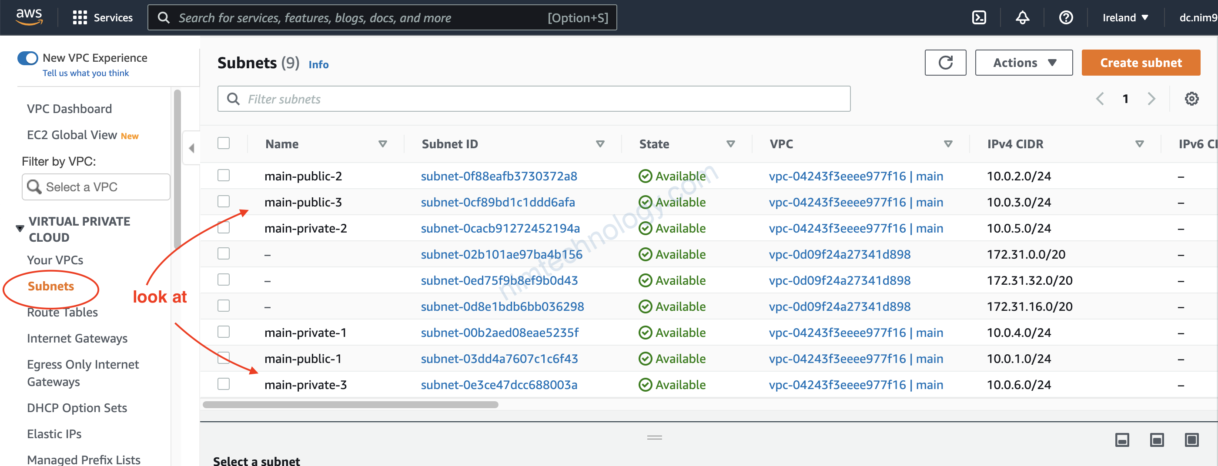The height and width of the screenshot is (466, 1218).
Task: Open subnet-0e3ce47dcc688003a link
Action: 499,385
